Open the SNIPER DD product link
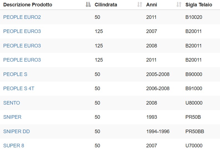220x149 pixels. pos(17,132)
